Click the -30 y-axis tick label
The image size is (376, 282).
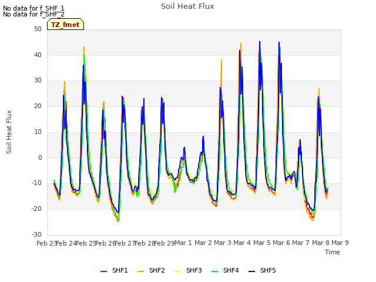(36, 234)
